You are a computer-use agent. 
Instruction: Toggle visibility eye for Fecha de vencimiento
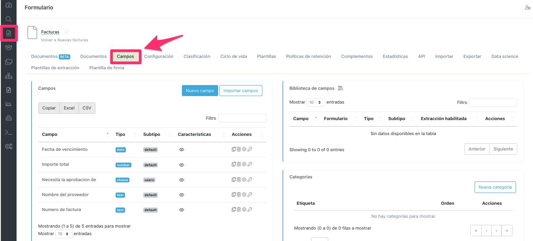click(x=181, y=150)
